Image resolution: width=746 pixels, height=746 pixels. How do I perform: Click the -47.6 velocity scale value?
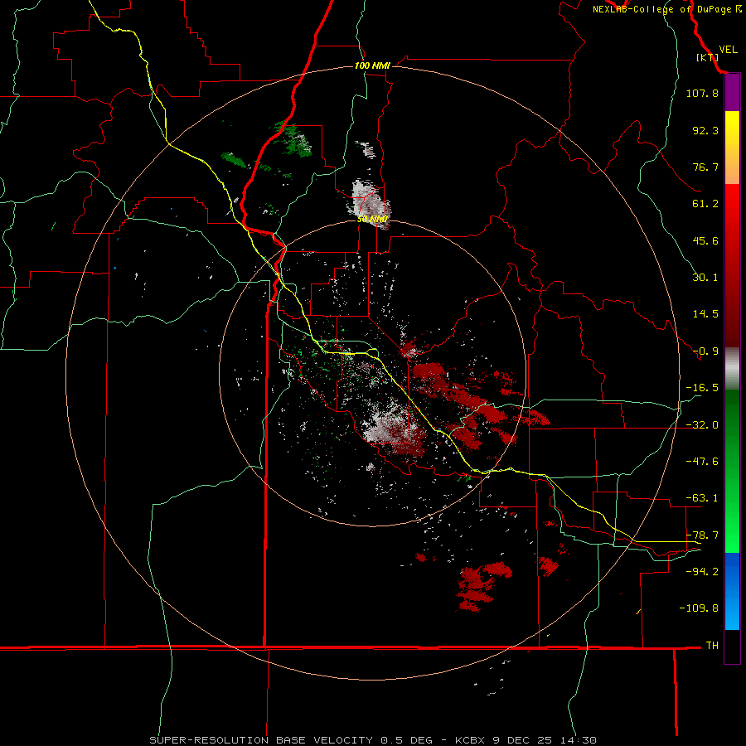[702, 462]
